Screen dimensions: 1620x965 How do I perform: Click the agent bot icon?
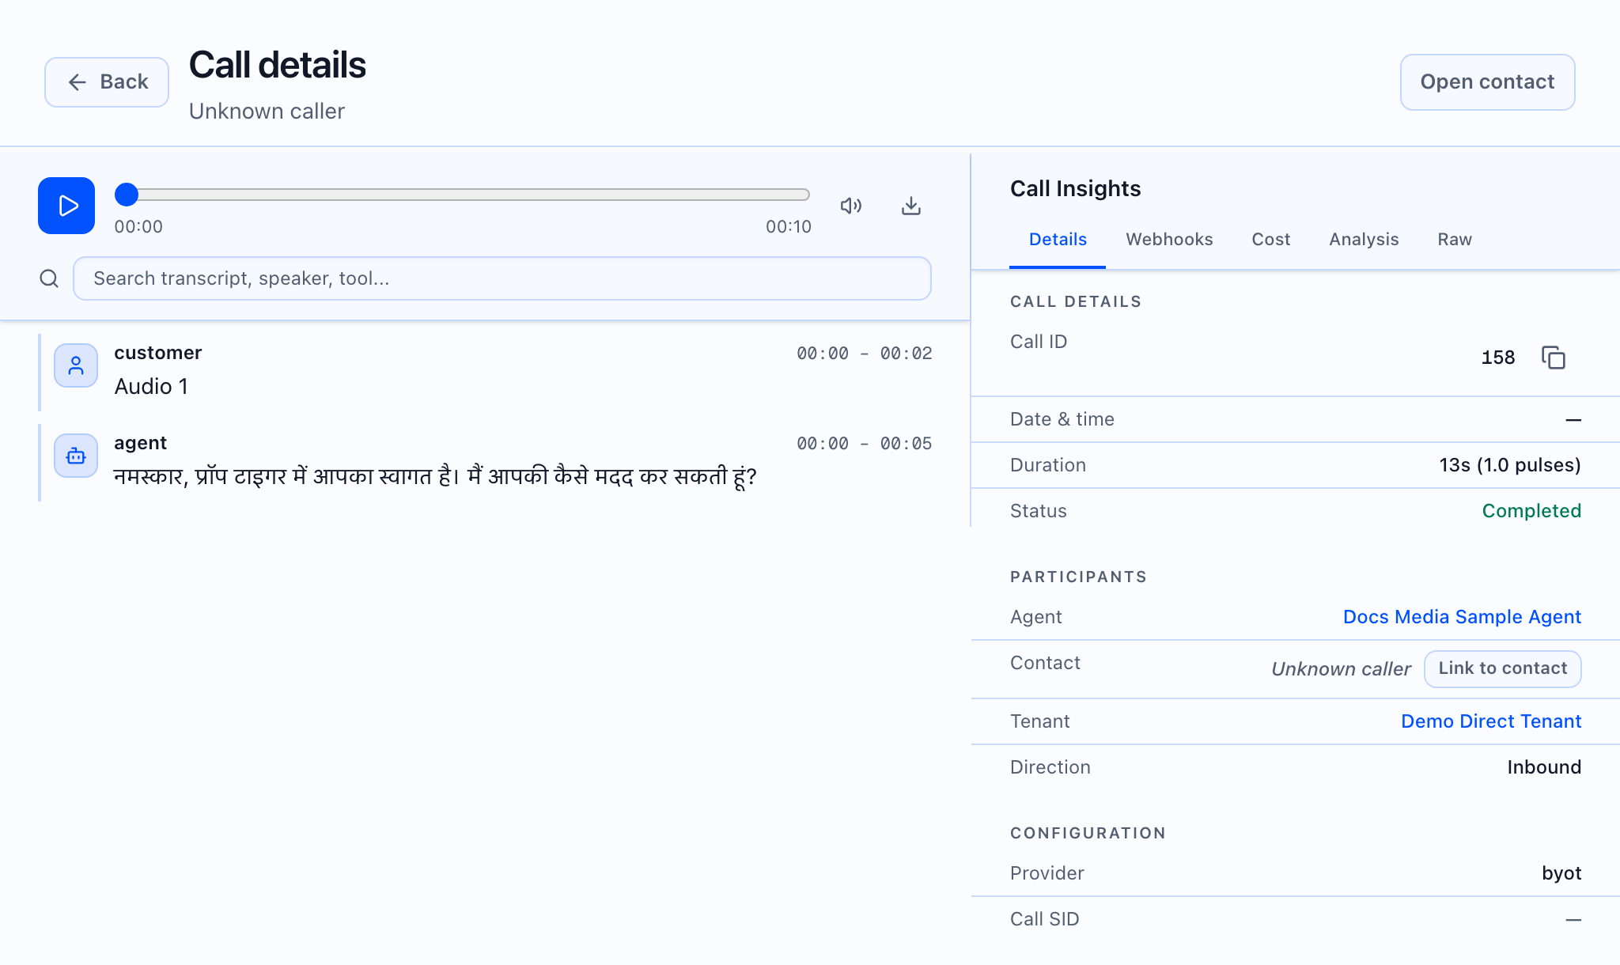[76, 456]
